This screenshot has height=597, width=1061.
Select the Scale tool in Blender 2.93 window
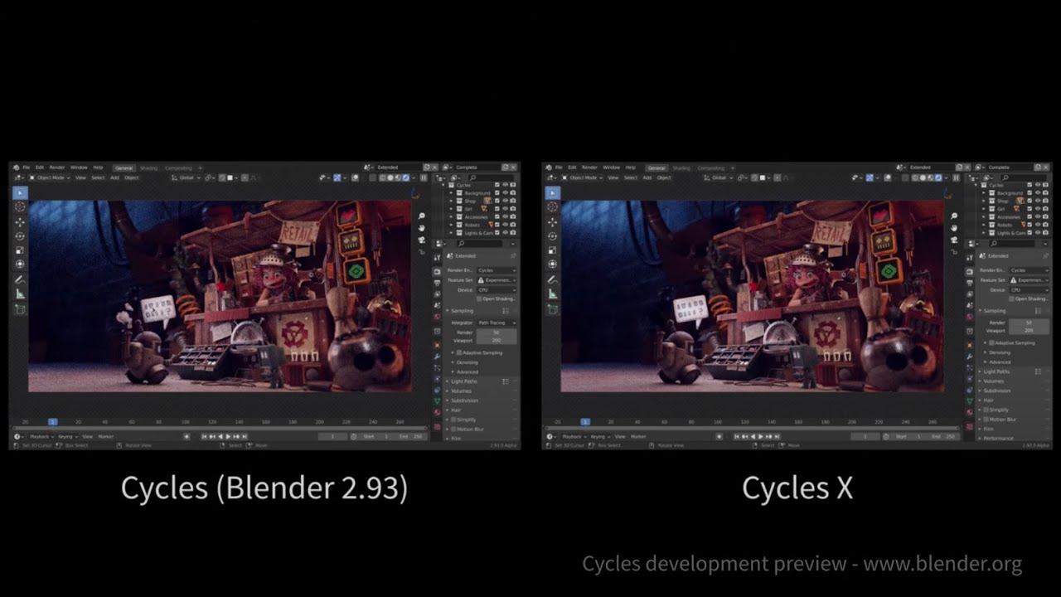[x=20, y=250]
